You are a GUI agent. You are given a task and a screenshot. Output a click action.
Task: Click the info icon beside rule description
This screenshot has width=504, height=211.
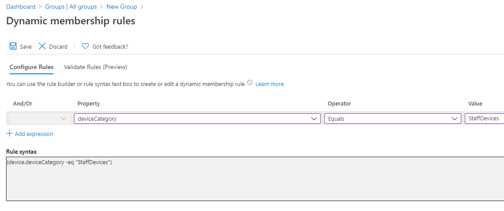click(250, 83)
